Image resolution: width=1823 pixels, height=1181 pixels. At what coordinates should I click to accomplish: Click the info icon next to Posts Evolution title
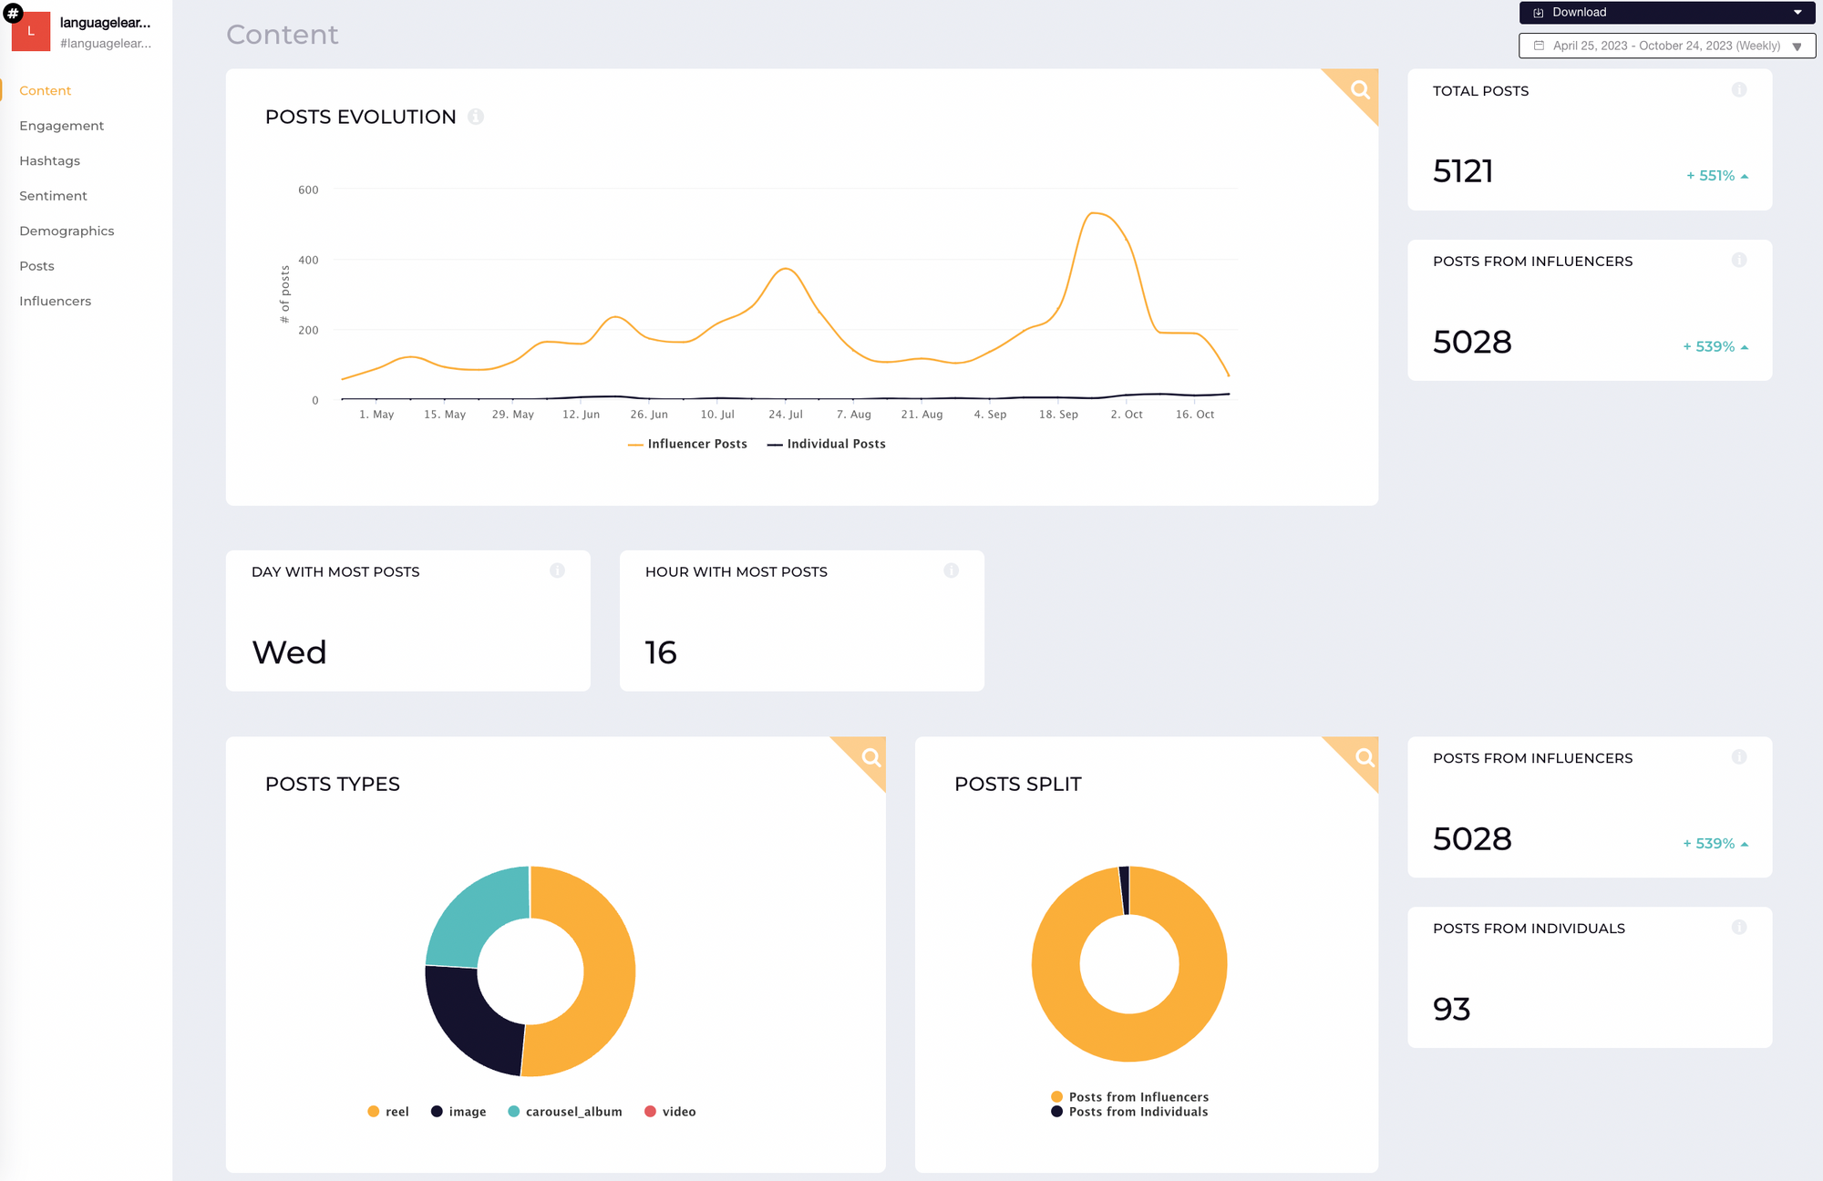[x=477, y=117]
